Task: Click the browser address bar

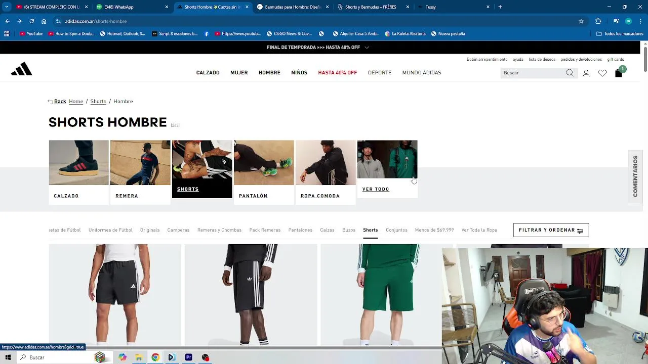Action: click(x=319, y=21)
